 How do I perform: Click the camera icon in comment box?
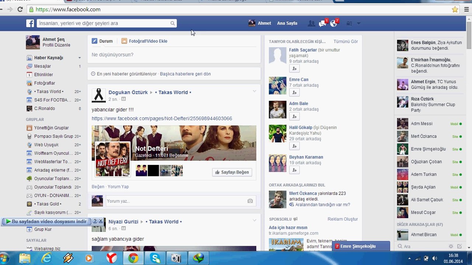point(250,201)
